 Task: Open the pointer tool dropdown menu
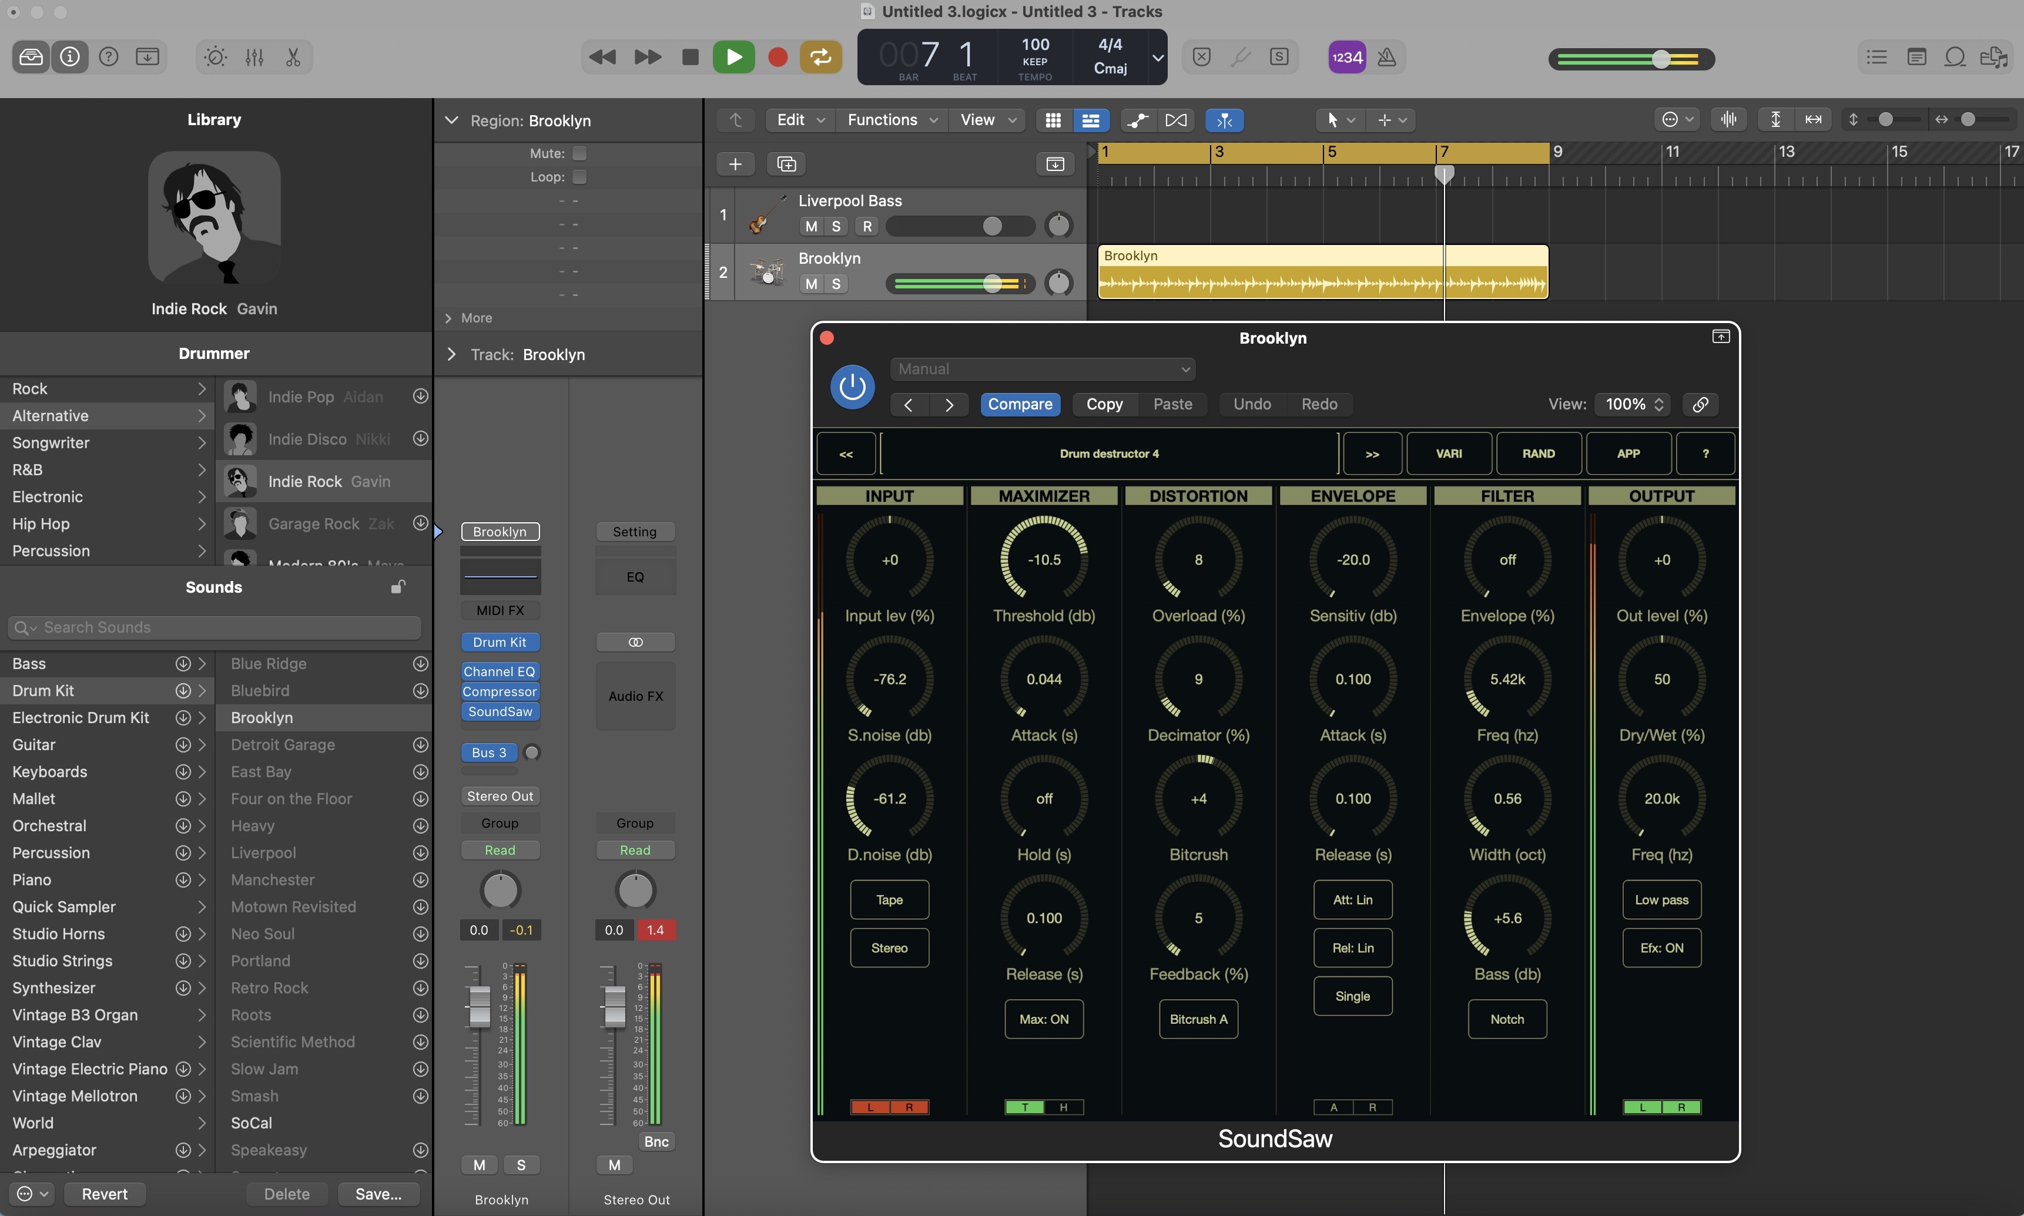[x=1339, y=120]
